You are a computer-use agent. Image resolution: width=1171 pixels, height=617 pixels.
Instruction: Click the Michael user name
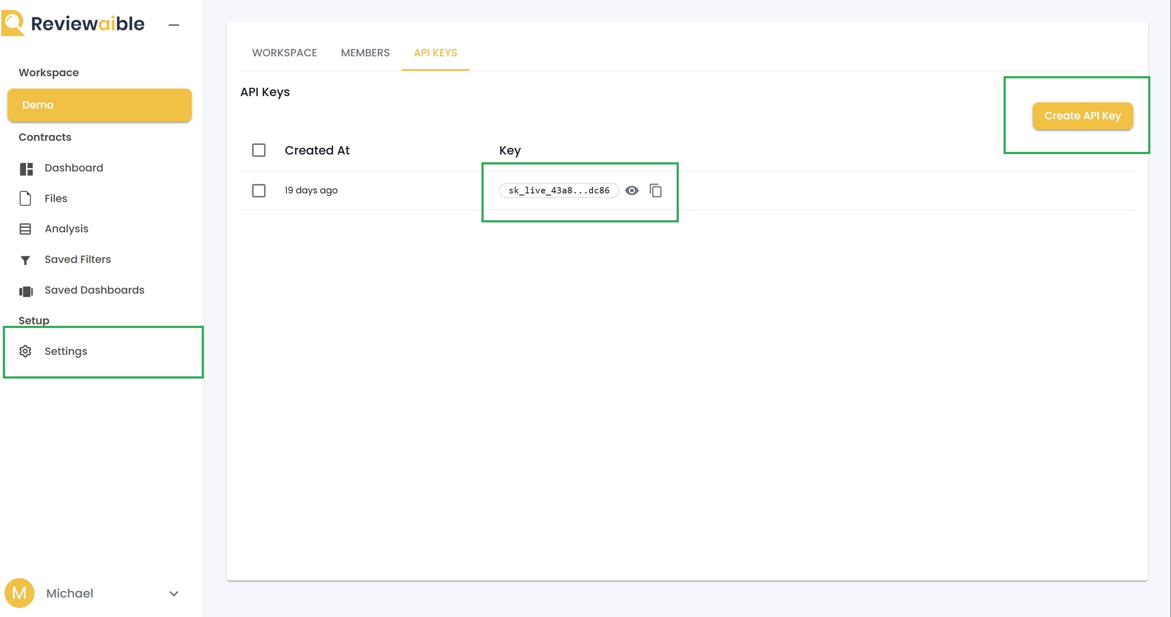coord(70,593)
